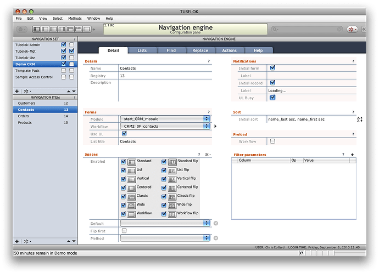Click the Vertical space icon in Spaces
Image resolution: width=379 pixels, height=273 pixels.
131,179
